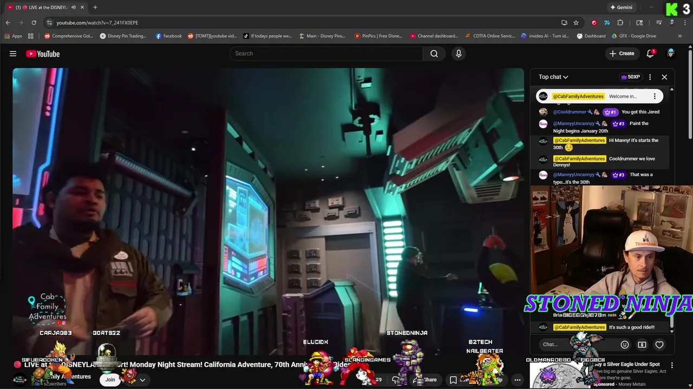Viewport: 693px width, 389px height.
Task: Click the Share button
Action: [x=426, y=380]
